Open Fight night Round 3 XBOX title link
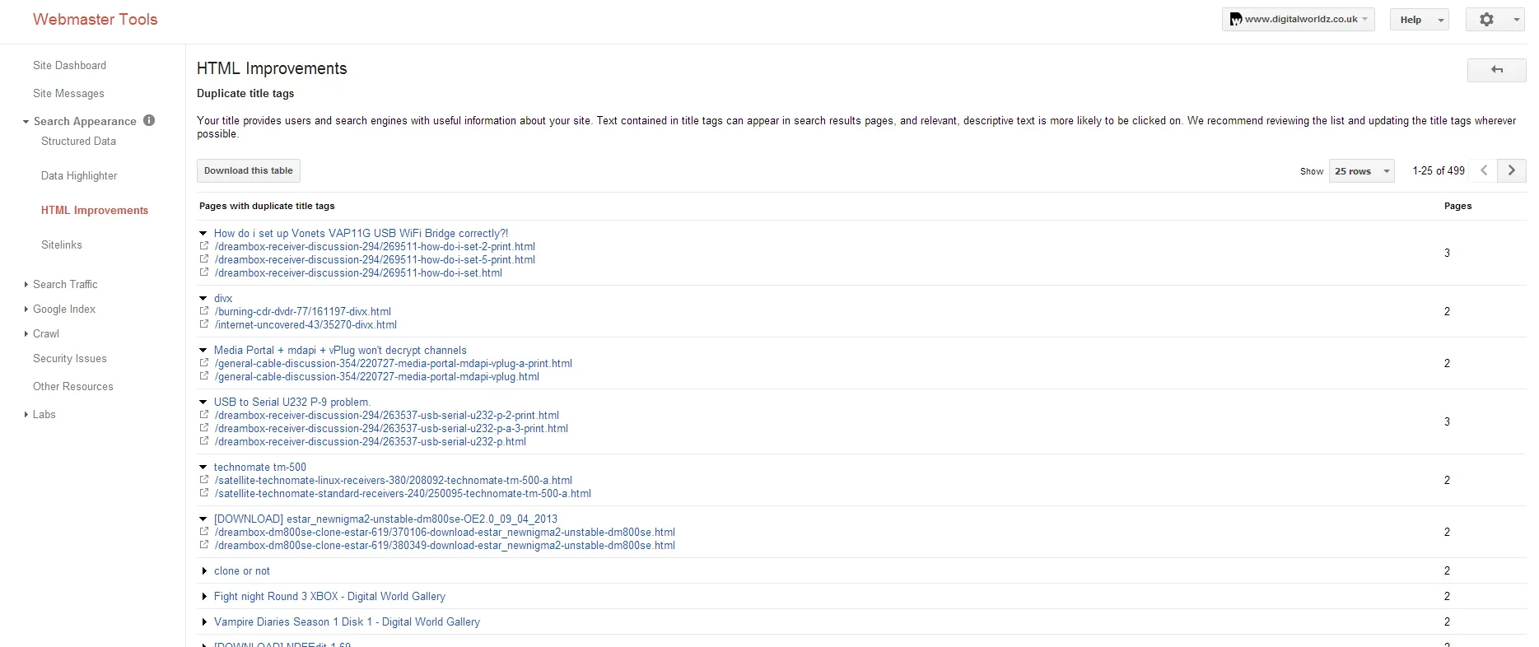The image size is (1539, 647). point(329,596)
